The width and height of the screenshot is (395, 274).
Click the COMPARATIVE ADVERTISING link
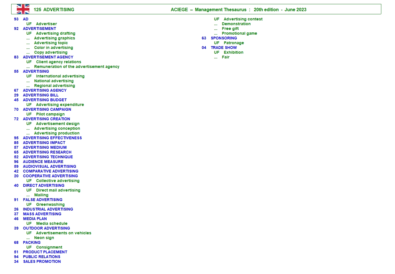click(x=50, y=171)
